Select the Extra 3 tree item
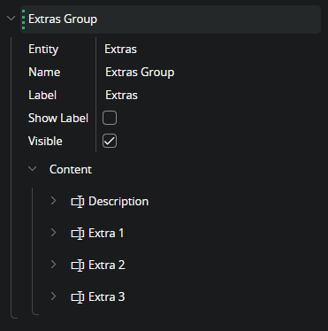 tap(106, 297)
